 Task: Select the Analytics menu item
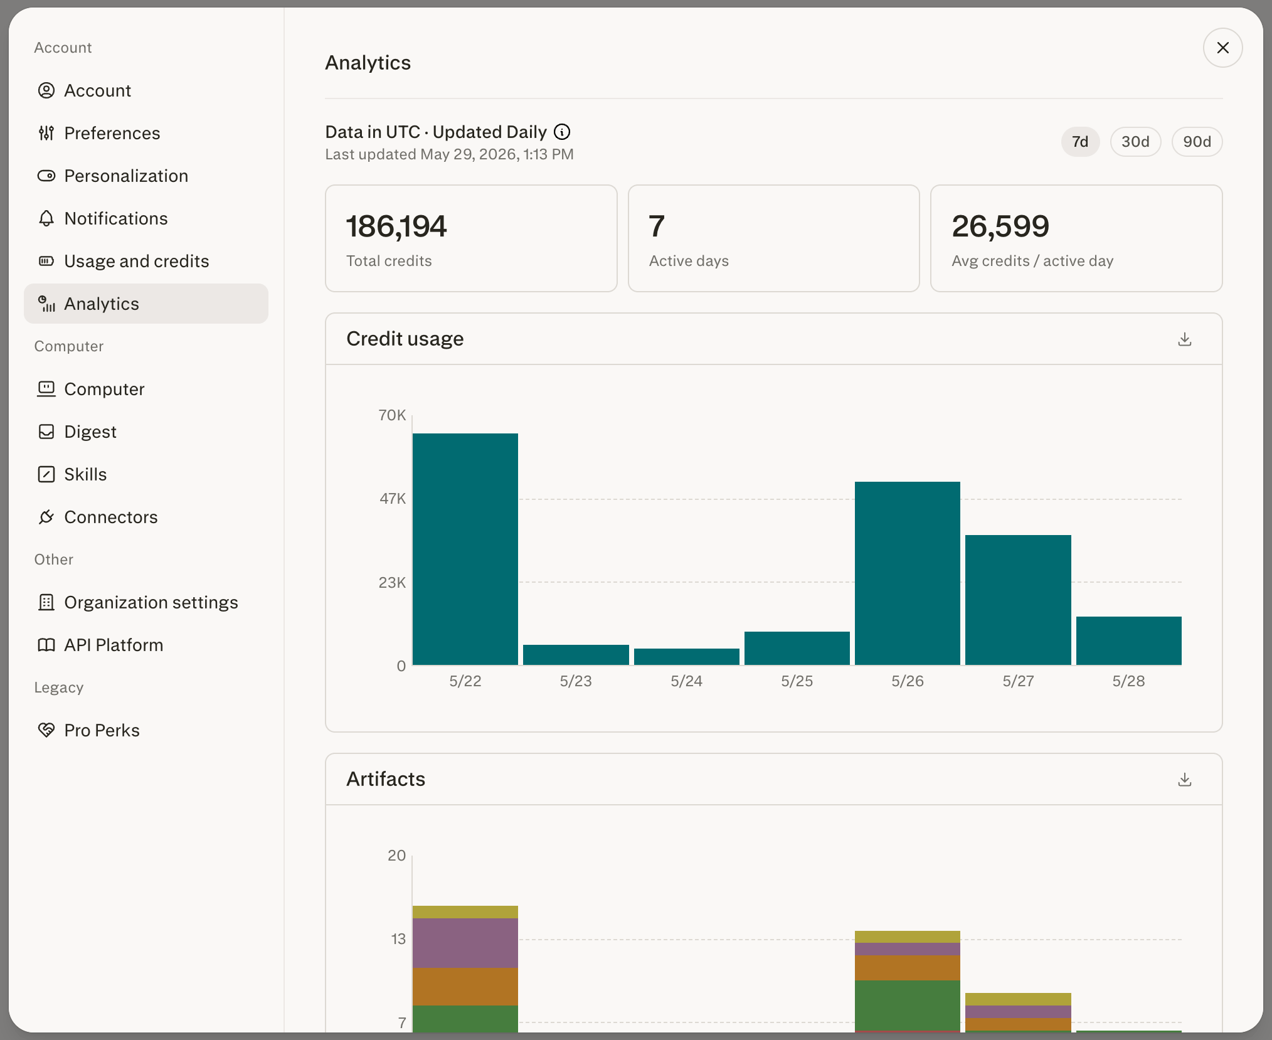click(x=146, y=304)
